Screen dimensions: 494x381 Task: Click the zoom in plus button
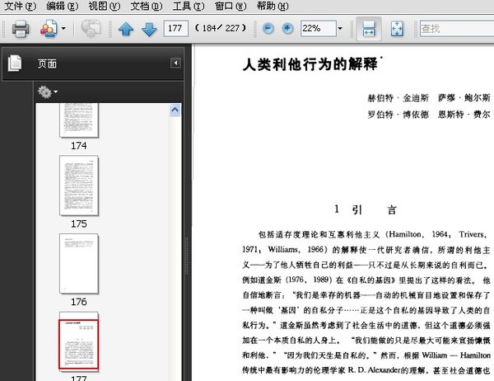click(x=287, y=29)
